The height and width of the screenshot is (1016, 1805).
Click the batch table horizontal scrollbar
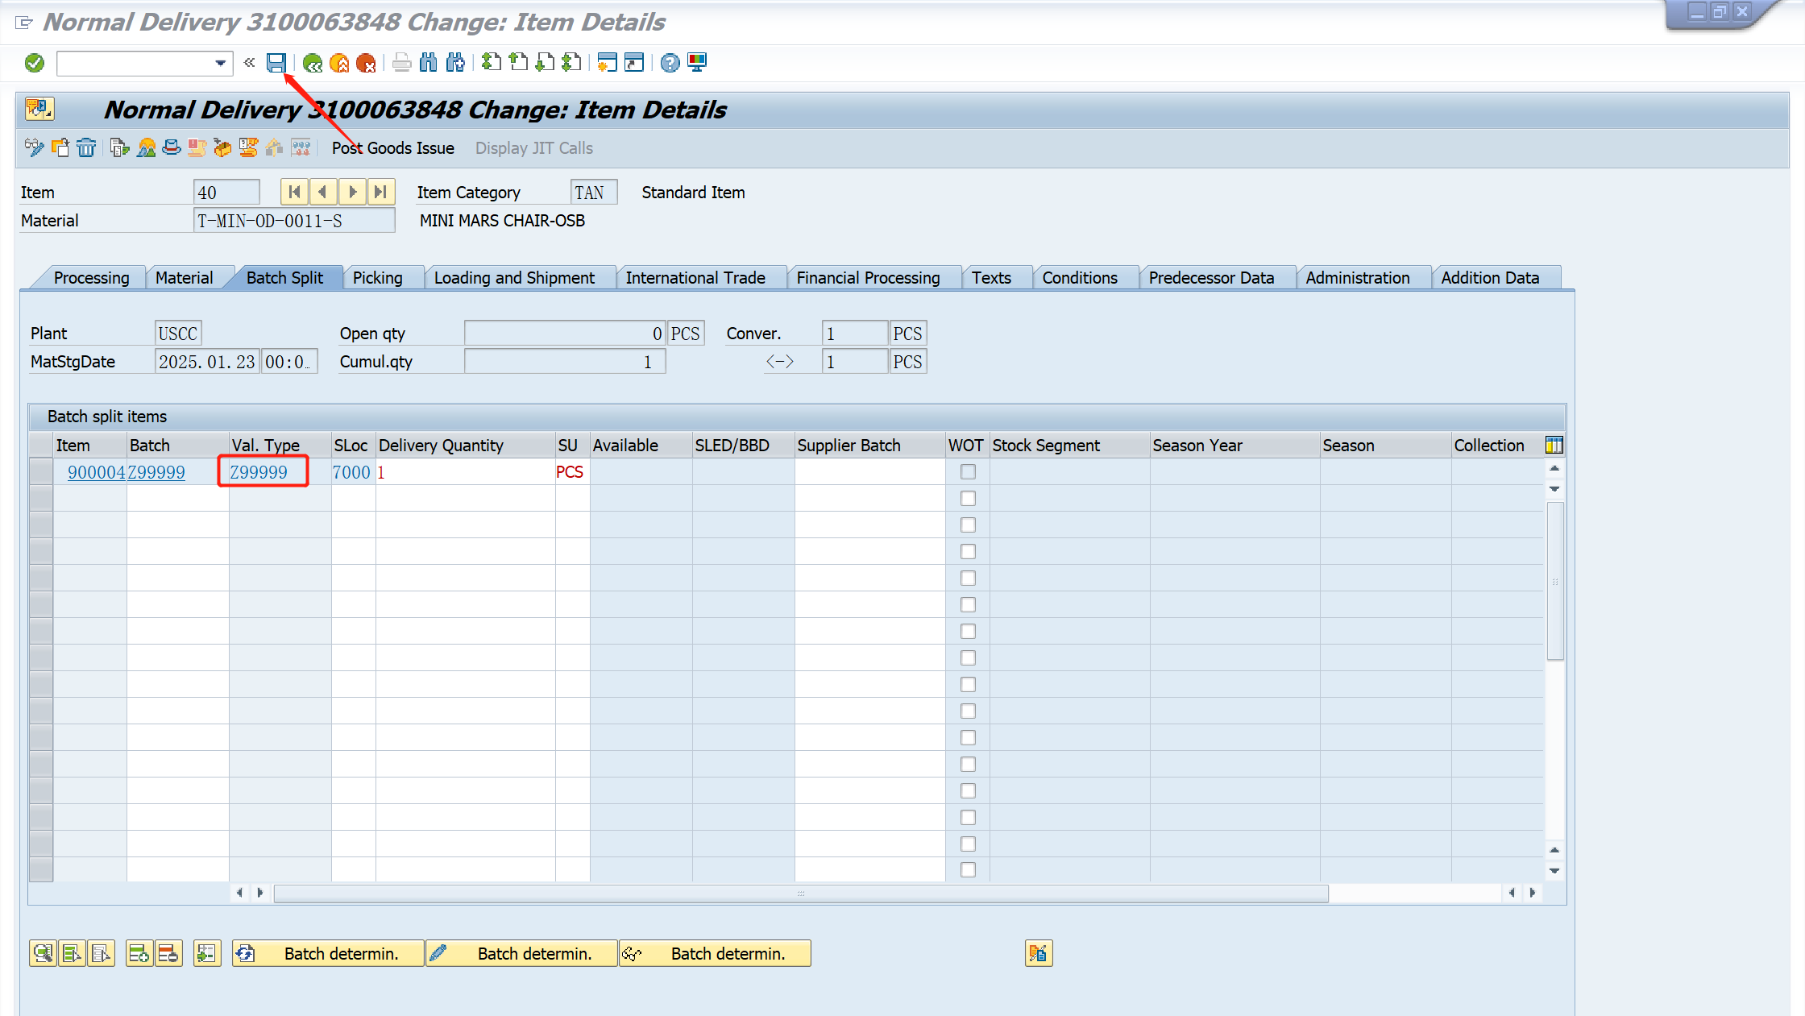tap(800, 893)
